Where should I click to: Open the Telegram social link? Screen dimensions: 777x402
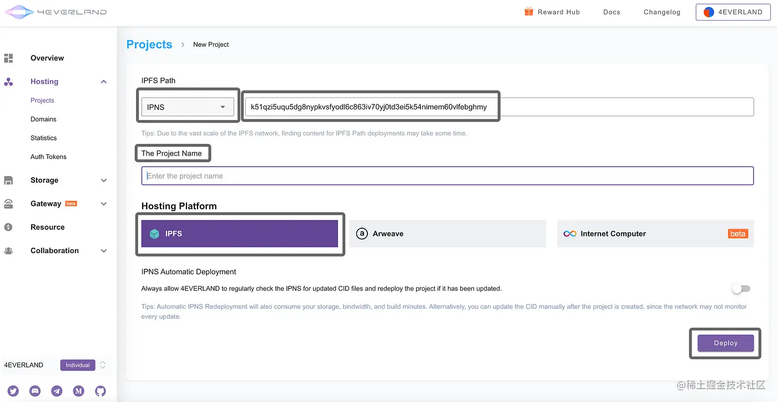coord(57,391)
